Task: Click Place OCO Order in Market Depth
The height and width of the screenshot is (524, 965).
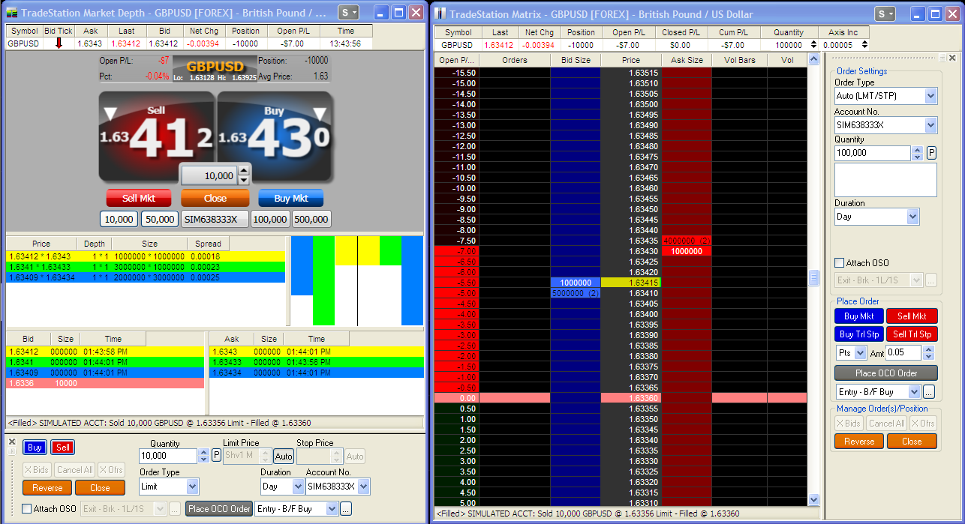Action: pos(219,508)
